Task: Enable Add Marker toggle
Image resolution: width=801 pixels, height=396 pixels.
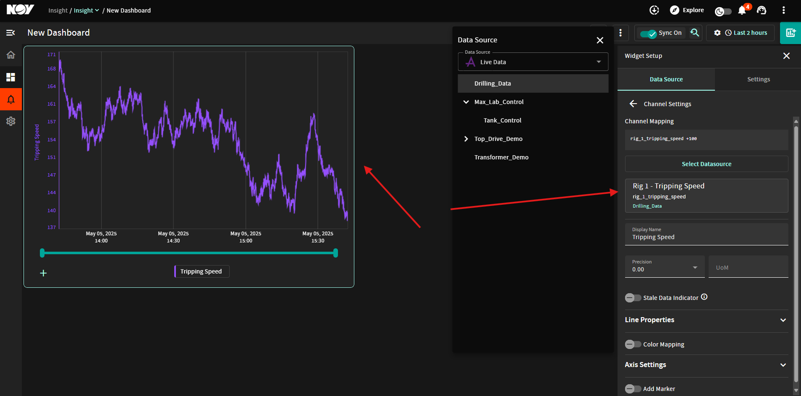Action: pyautogui.click(x=633, y=389)
